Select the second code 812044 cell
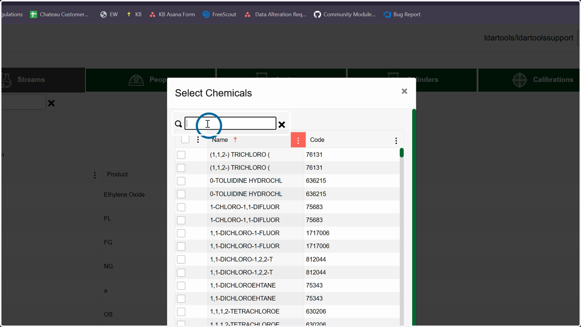This screenshot has width=581, height=327. 352,273
